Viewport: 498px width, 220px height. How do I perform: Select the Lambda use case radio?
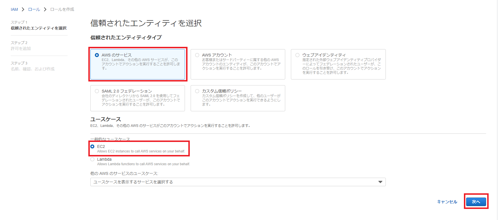(92, 159)
